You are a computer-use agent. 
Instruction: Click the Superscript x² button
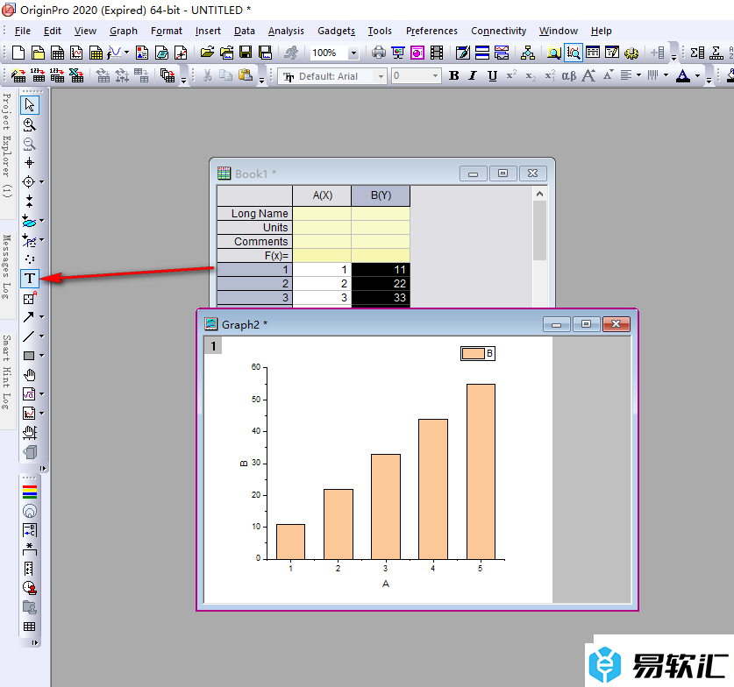point(511,75)
